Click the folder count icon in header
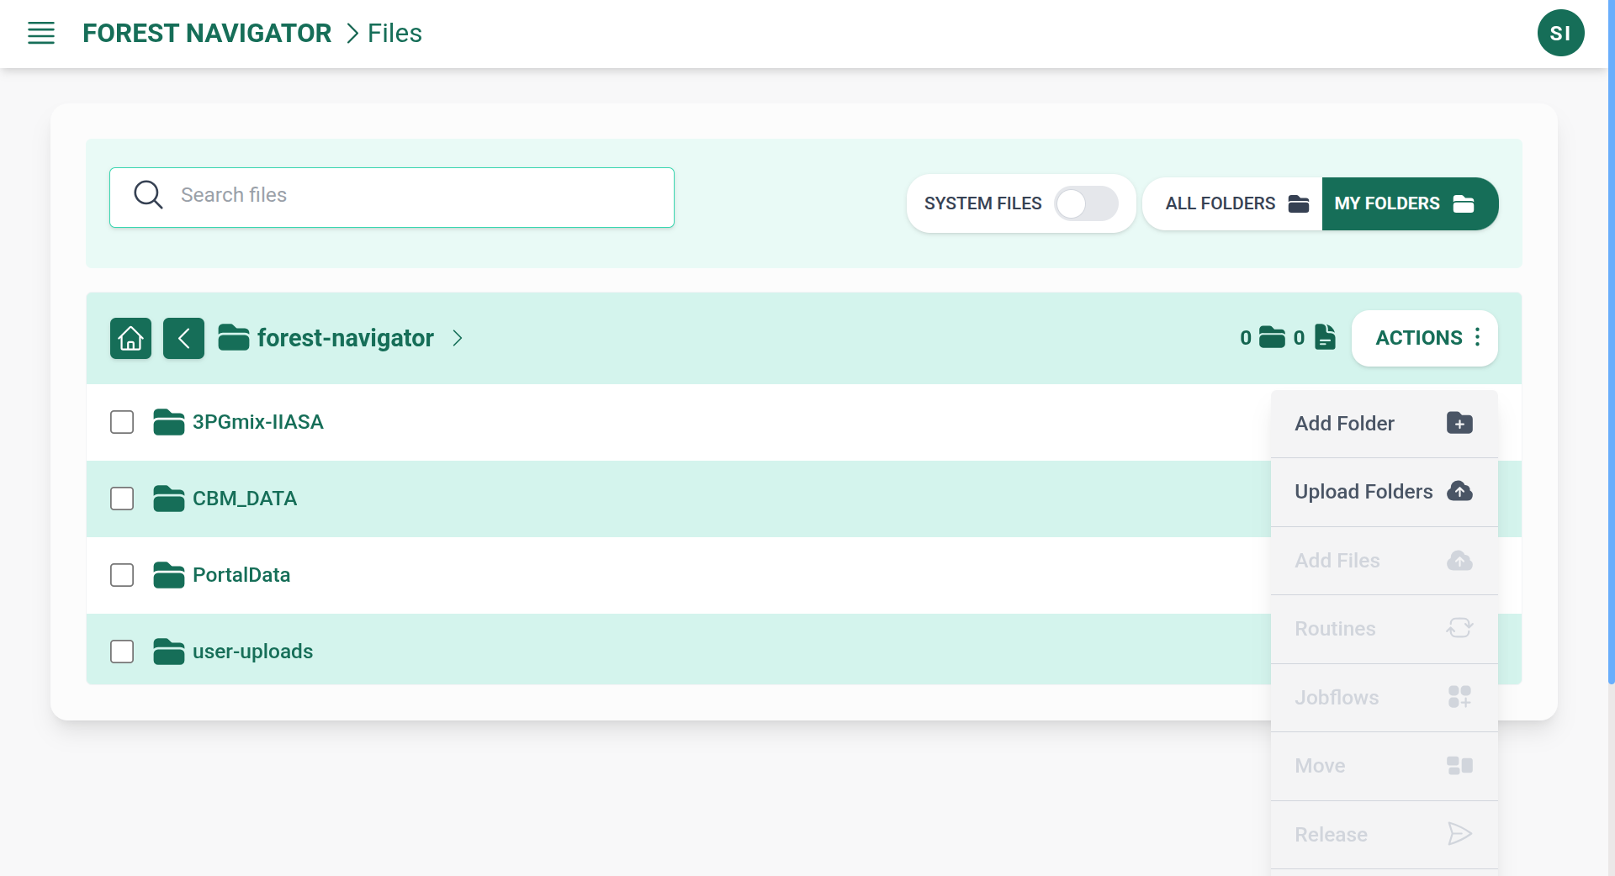Image resolution: width=1615 pixels, height=876 pixels. pos(1272,337)
